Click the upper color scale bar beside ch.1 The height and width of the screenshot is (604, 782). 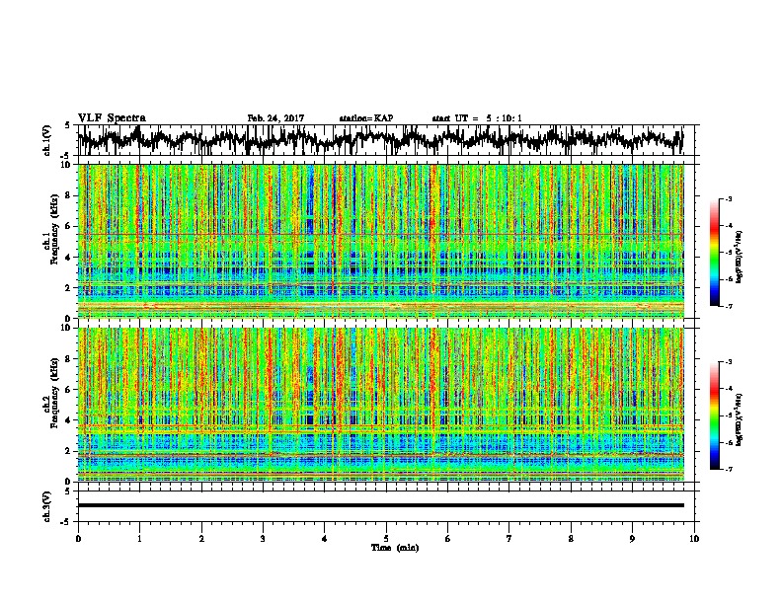(x=714, y=253)
